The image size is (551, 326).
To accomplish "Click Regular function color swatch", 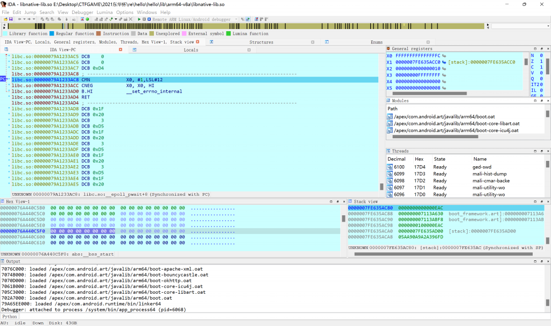I will coord(52,34).
